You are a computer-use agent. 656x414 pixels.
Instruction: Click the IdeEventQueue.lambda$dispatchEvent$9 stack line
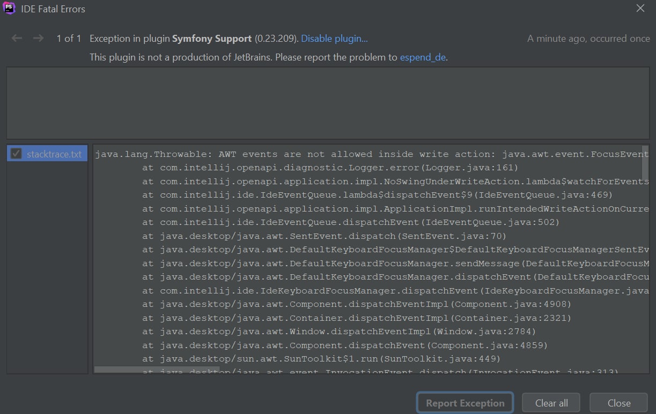point(378,195)
